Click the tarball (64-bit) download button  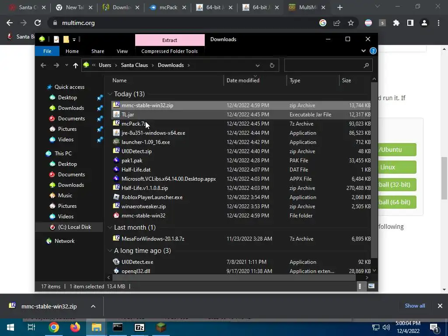pos(397,202)
